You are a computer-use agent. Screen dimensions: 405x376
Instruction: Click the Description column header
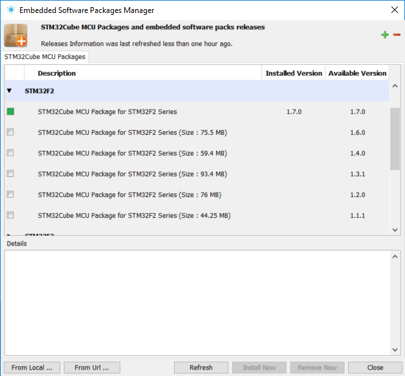143,73
